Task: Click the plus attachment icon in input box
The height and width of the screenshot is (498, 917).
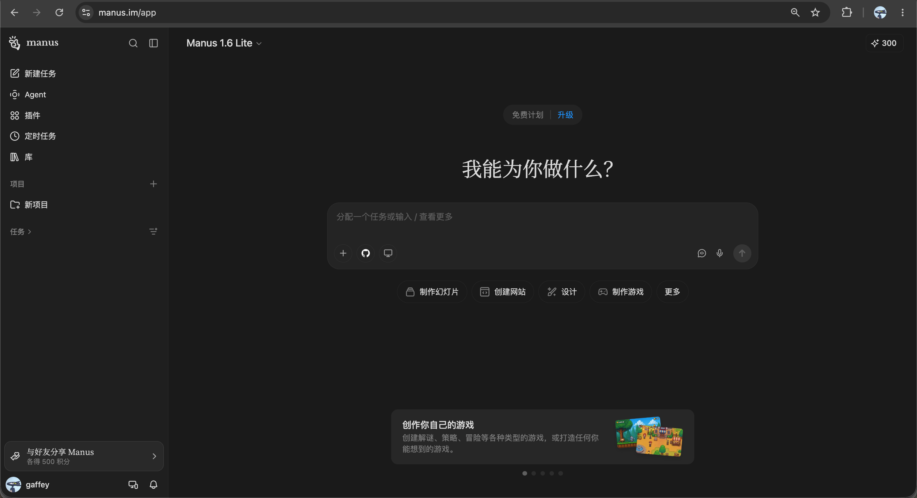Action: 343,253
